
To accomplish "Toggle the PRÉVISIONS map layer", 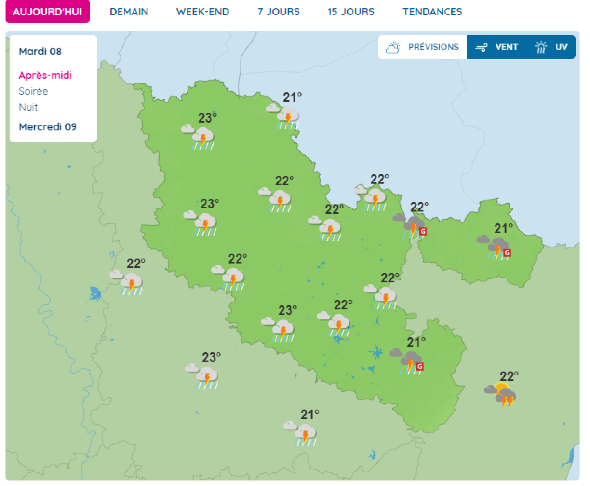I will [x=422, y=47].
